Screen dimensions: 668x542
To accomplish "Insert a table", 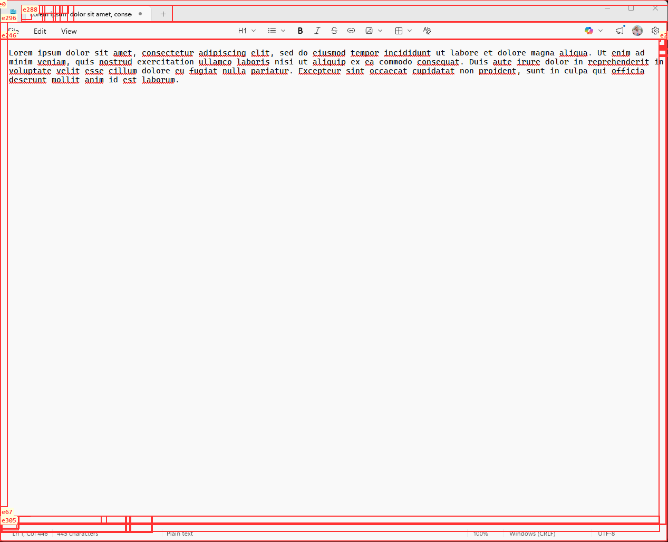I will click(398, 31).
